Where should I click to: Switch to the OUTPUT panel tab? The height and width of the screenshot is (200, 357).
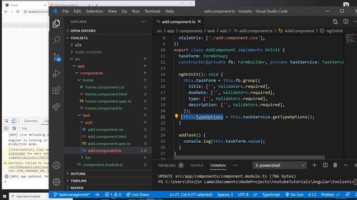[x=197, y=166]
